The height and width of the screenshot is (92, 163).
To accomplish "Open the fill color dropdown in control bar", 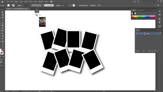I will (10, 5).
